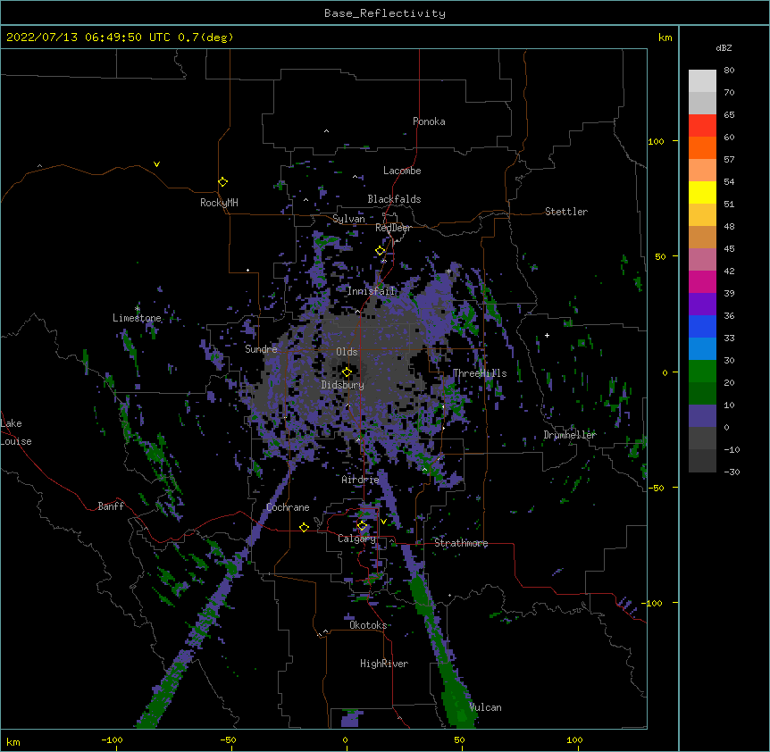This screenshot has width=770, height=752.
Task: Click the HighRiver city label
Action: 384,664
